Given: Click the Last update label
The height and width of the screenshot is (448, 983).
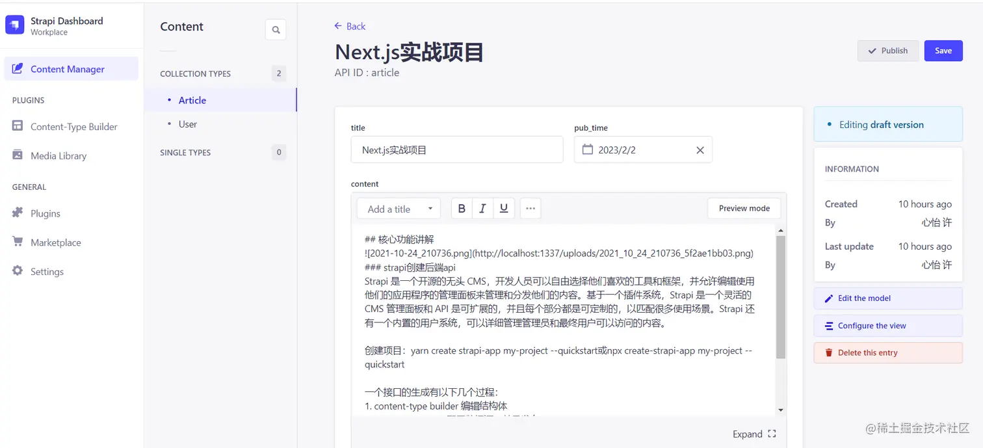Looking at the screenshot, I should click(849, 246).
